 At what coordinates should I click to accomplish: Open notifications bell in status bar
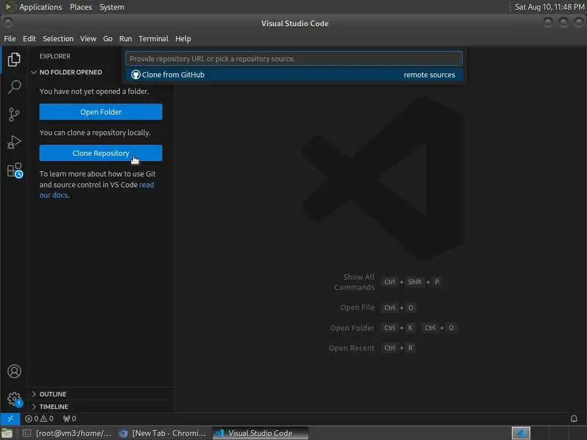pos(574,419)
